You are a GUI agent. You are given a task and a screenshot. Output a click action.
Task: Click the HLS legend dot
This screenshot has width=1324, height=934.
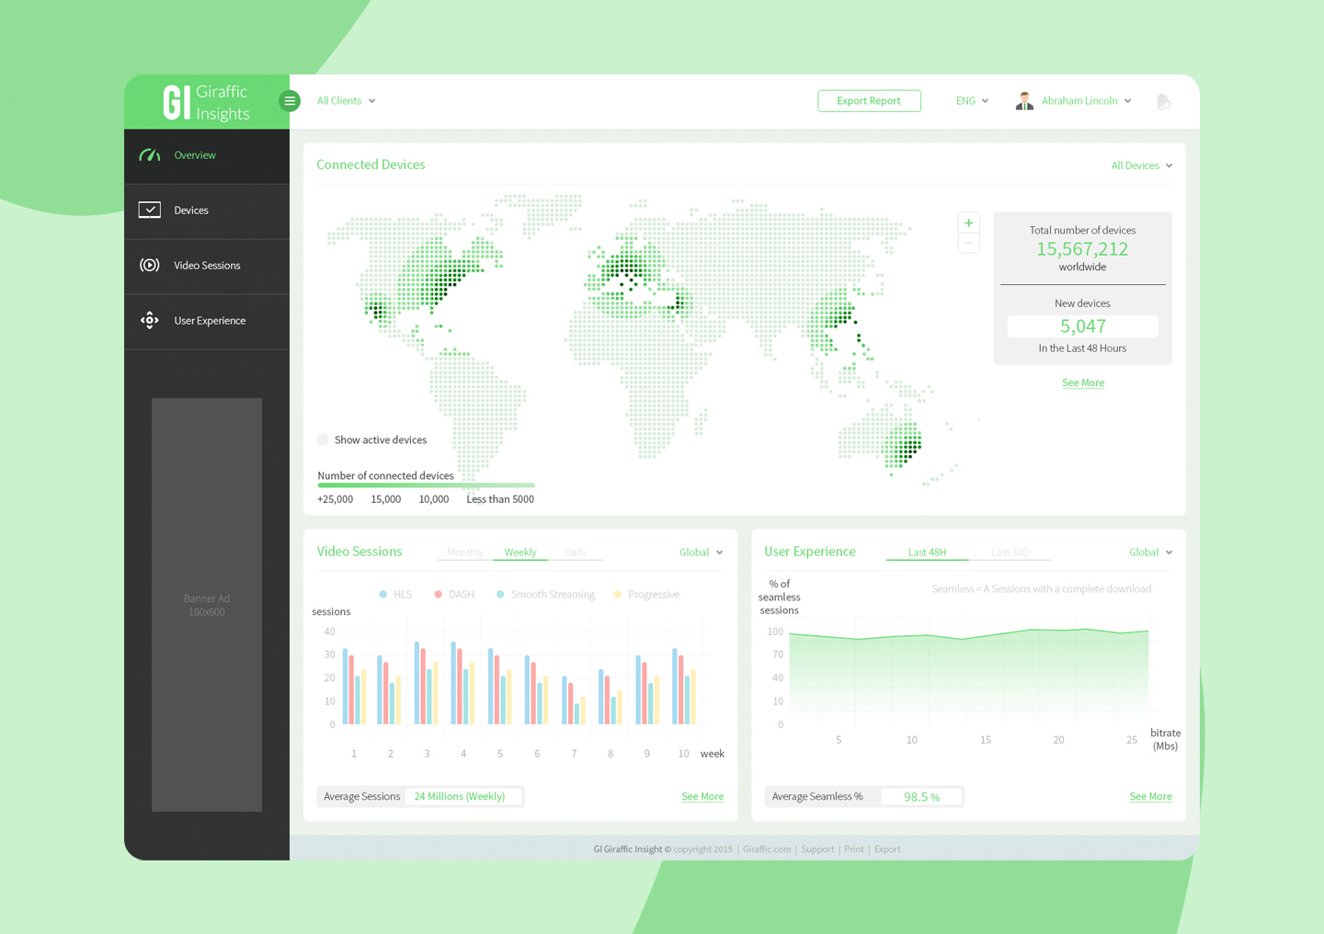point(382,595)
